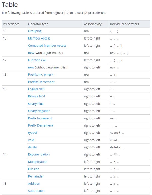Open the Remainder operator link
Screen dimensions: 152x195
[x=36, y=176]
